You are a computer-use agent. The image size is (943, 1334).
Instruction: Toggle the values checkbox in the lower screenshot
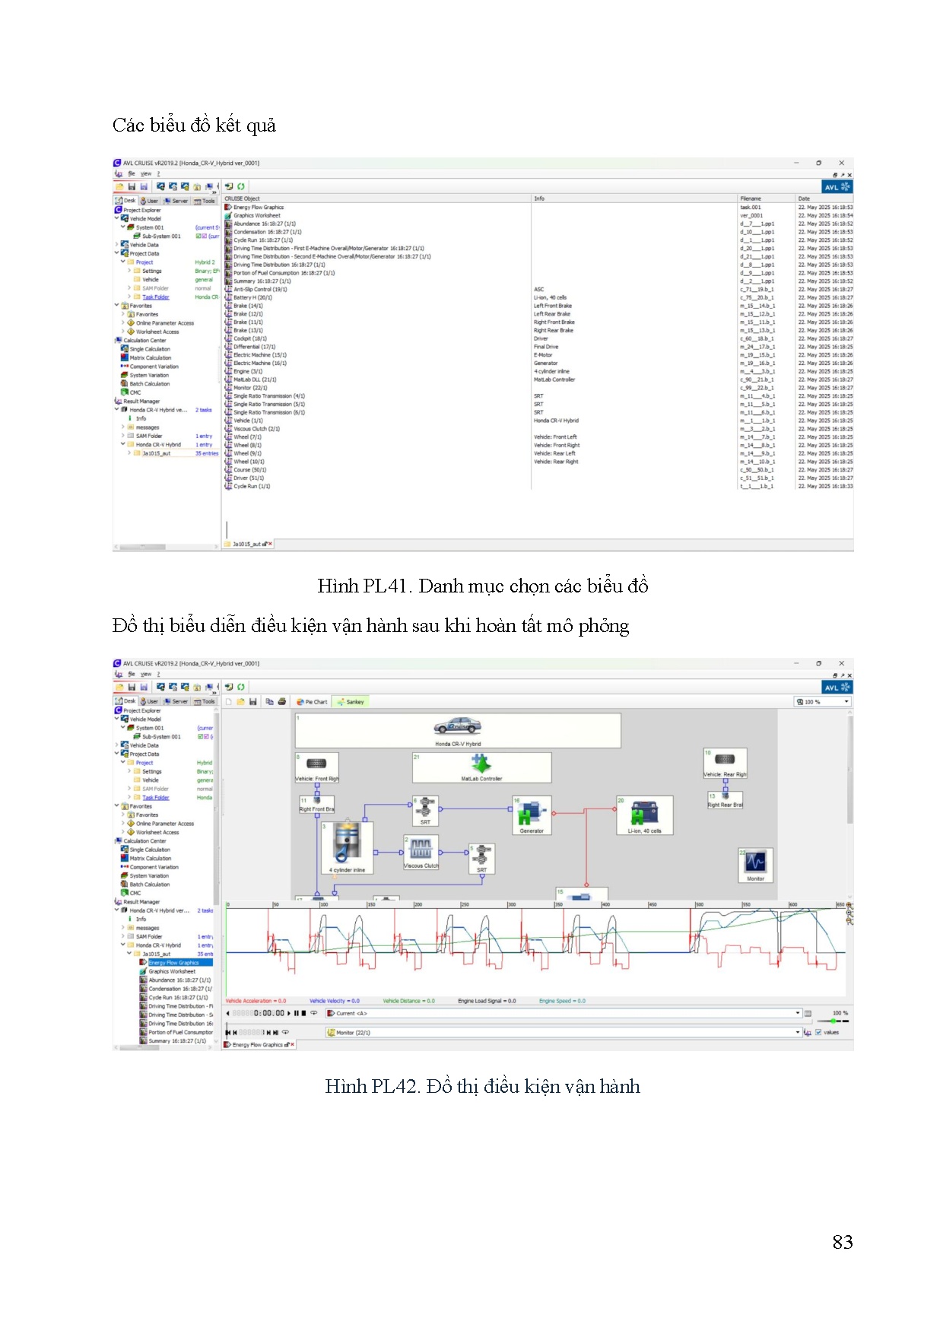pos(818,1032)
